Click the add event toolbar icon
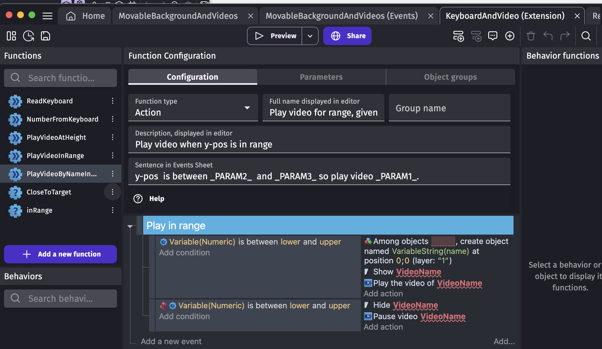This screenshot has width=602, height=349. coord(458,36)
